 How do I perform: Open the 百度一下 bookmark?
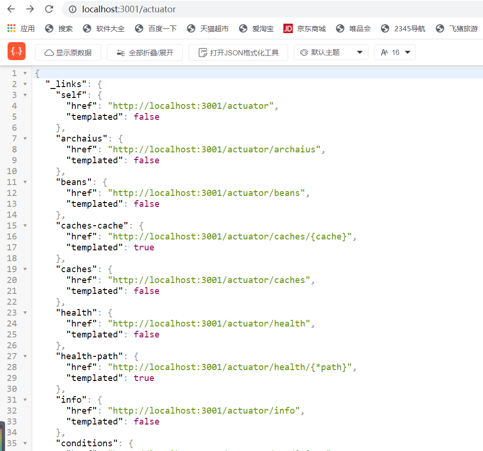pyautogui.click(x=156, y=29)
